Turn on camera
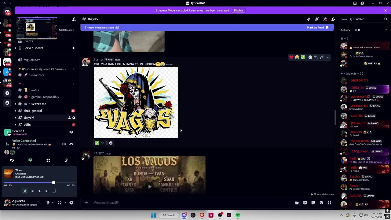This screenshot has height=220, width=391. pyautogui.click(x=12, y=160)
